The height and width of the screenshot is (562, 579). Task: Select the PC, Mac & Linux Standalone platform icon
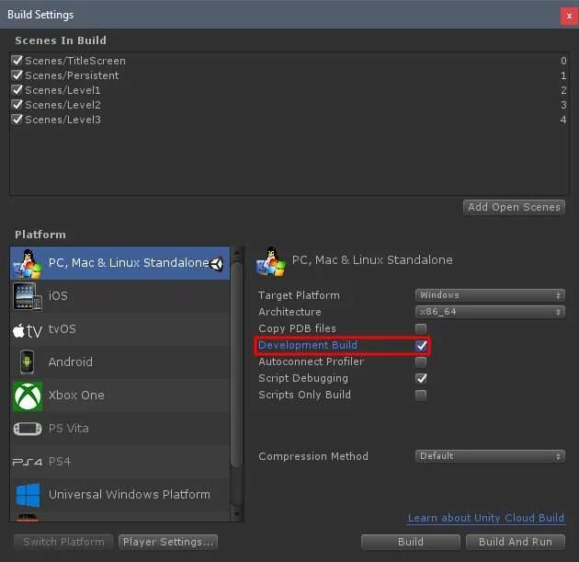coord(28,263)
